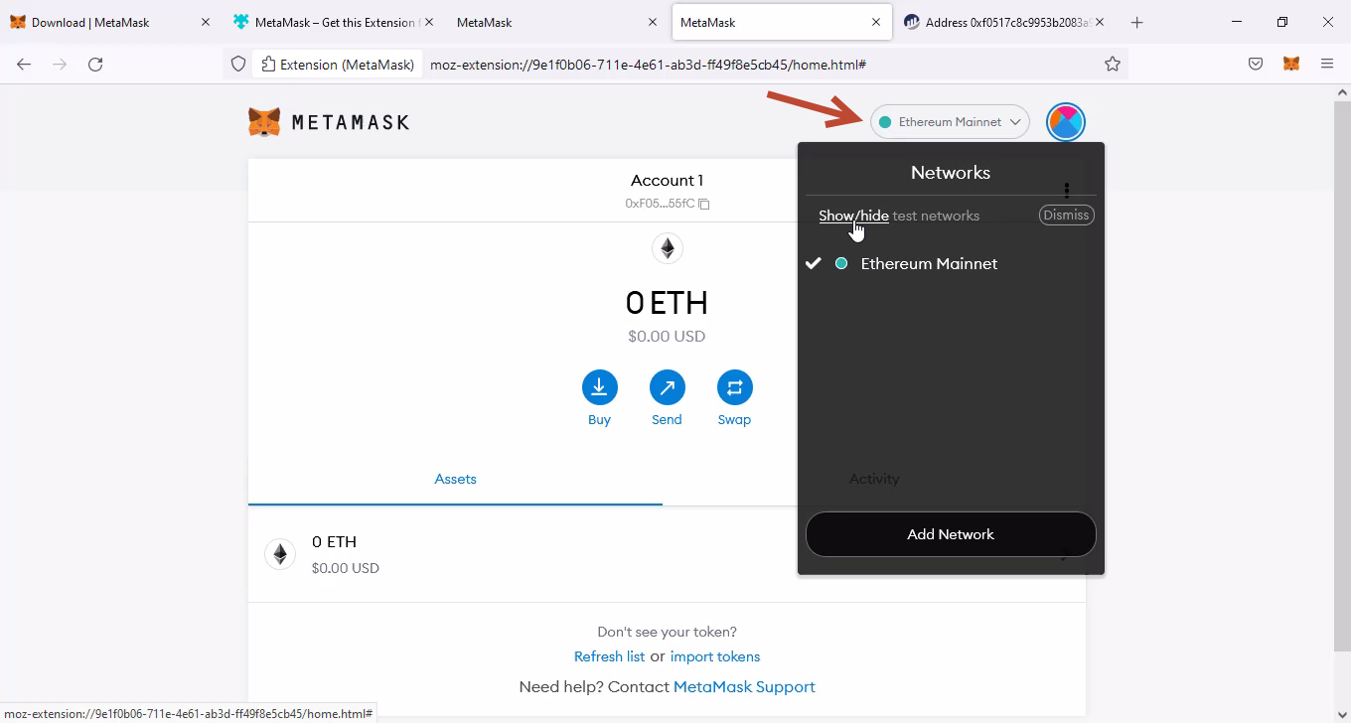Open the account options three-dot menu
This screenshot has height=723, width=1351.
coord(1066,190)
